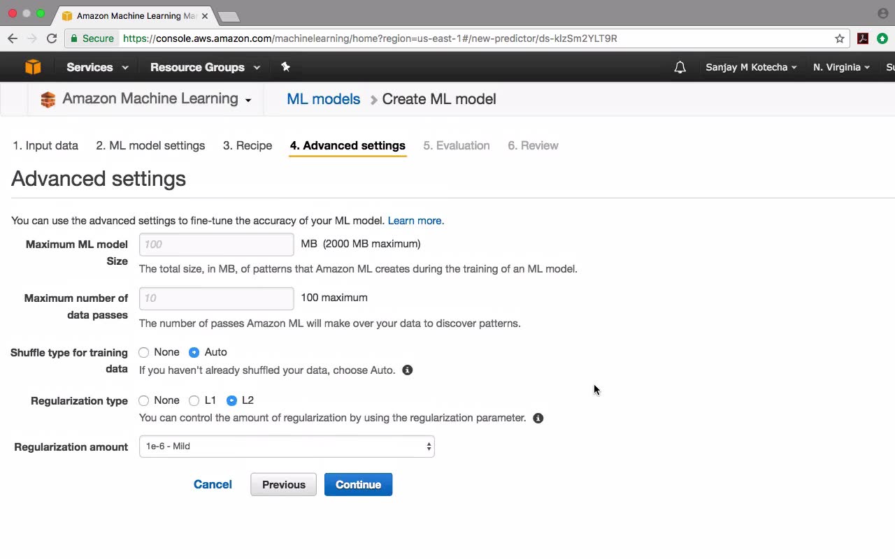Click the secure padlock icon in address bar
This screenshot has width=895, height=559.
[74, 38]
